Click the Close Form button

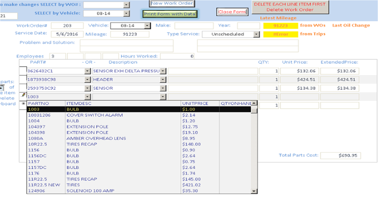point(232,12)
